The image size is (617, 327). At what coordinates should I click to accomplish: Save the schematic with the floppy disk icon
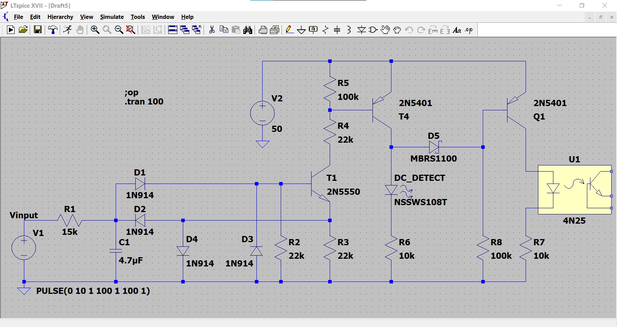pyautogui.click(x=38, y=30)
